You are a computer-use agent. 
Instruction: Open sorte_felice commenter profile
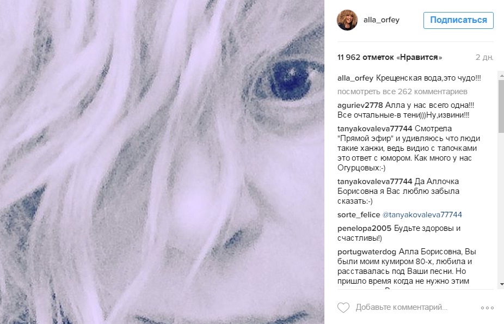pyautogui.click(x=359, y=215)
